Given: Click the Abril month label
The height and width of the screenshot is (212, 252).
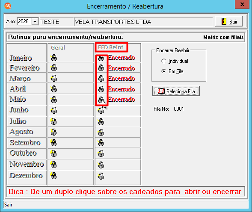Looking at the screenshot, I should pyautogui.click(x=18, y=88).
